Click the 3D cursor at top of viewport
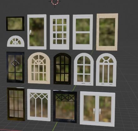 click(55, 2)
